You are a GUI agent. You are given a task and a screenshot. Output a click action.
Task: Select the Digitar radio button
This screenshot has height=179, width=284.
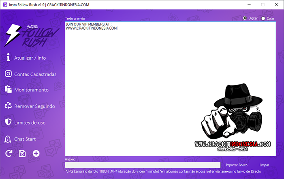[x=245, y=18]
